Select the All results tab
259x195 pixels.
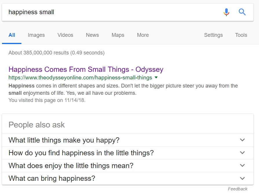coord(12,35)
